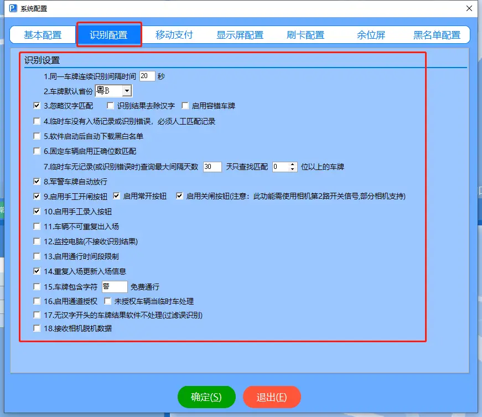Click the 确定 confirm button
This screenshot has width=482, height=417.
click(206, 397)
